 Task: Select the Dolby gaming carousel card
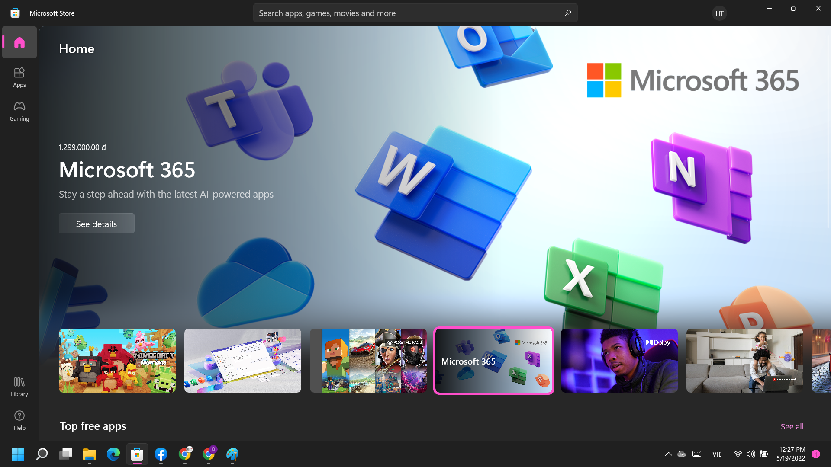click(x=619, y=360)
